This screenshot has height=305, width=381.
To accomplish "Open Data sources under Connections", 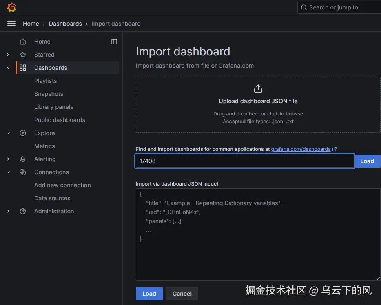I will click(52, 198).
